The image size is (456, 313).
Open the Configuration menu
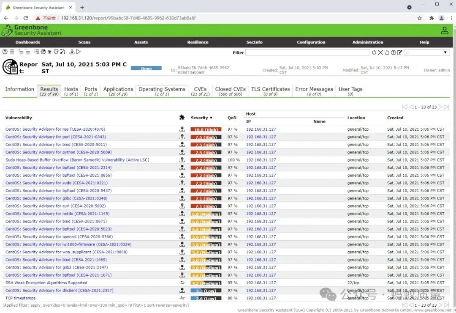pos(311,42)
